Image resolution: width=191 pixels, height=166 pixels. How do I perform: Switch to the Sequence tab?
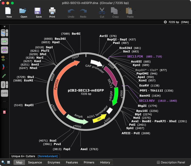[x=35, y=163]
